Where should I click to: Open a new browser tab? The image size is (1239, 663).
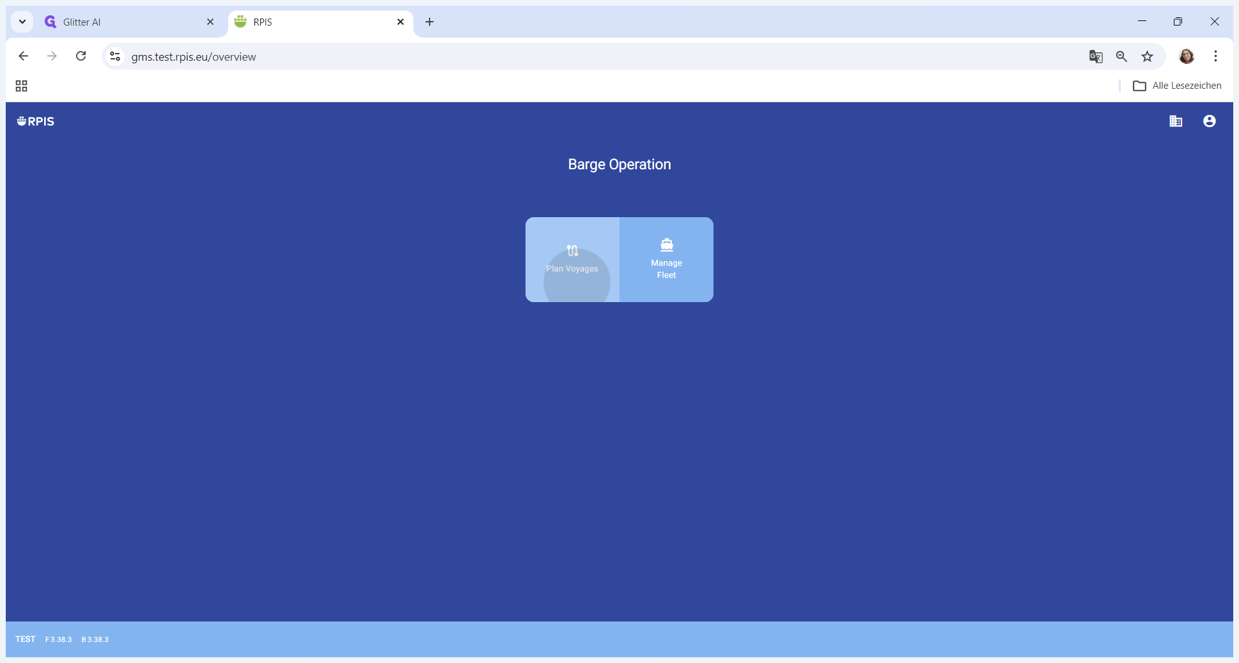(x=430, y=22)
